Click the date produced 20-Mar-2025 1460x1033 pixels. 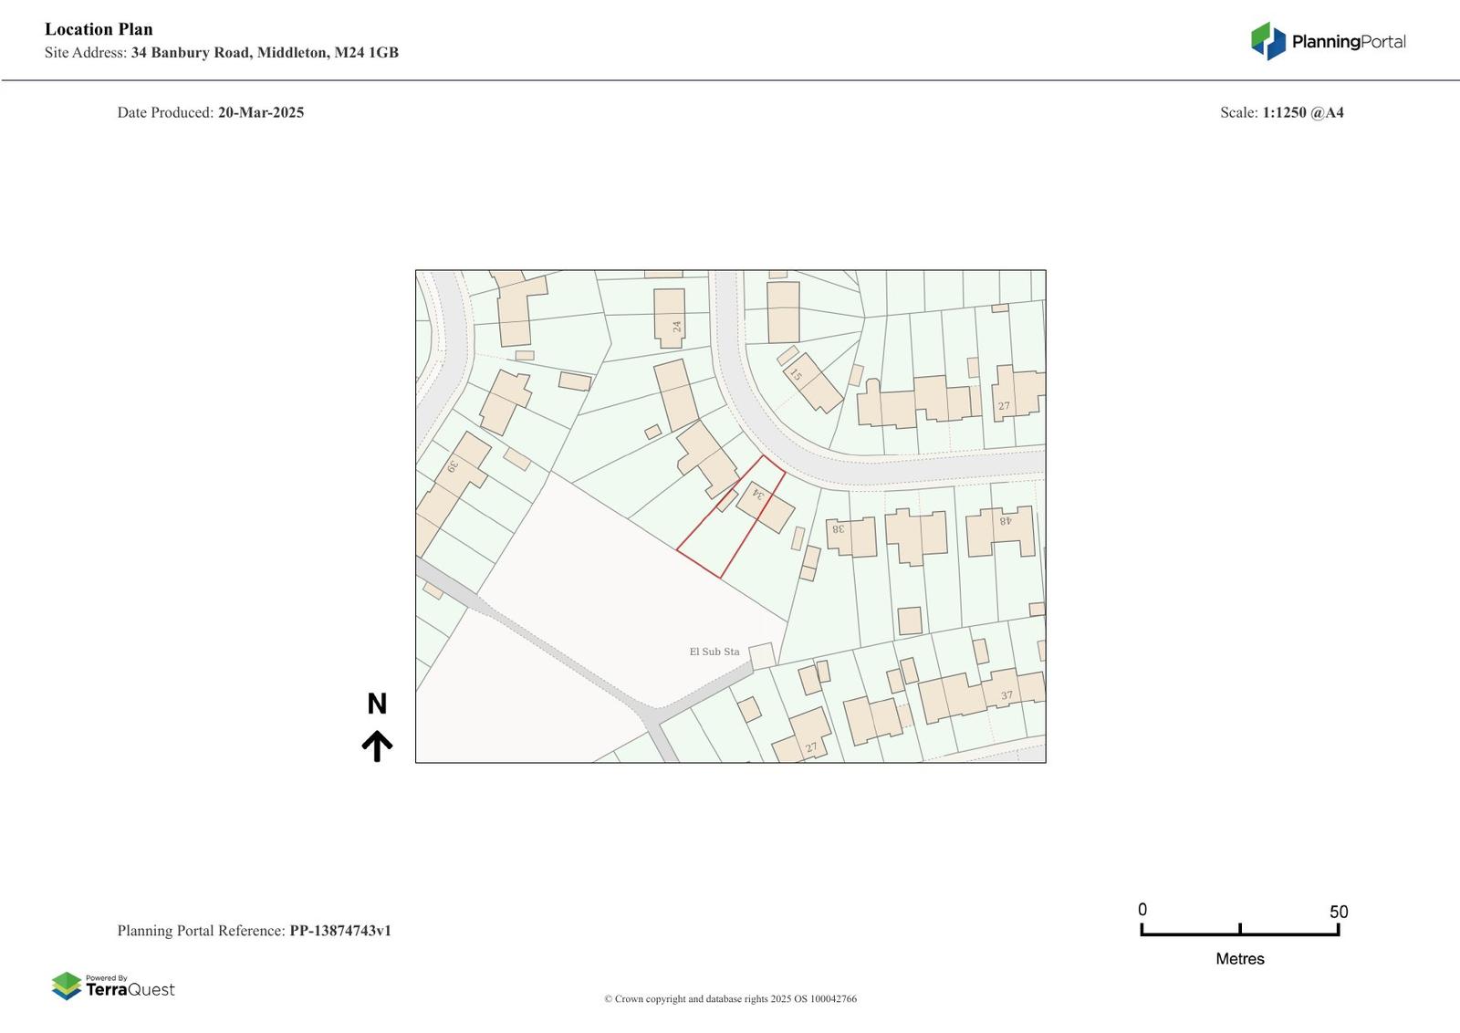coord(260,112)
